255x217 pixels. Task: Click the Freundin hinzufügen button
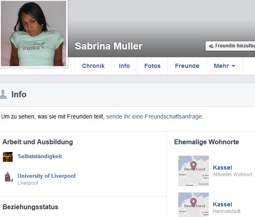[230, 46]
